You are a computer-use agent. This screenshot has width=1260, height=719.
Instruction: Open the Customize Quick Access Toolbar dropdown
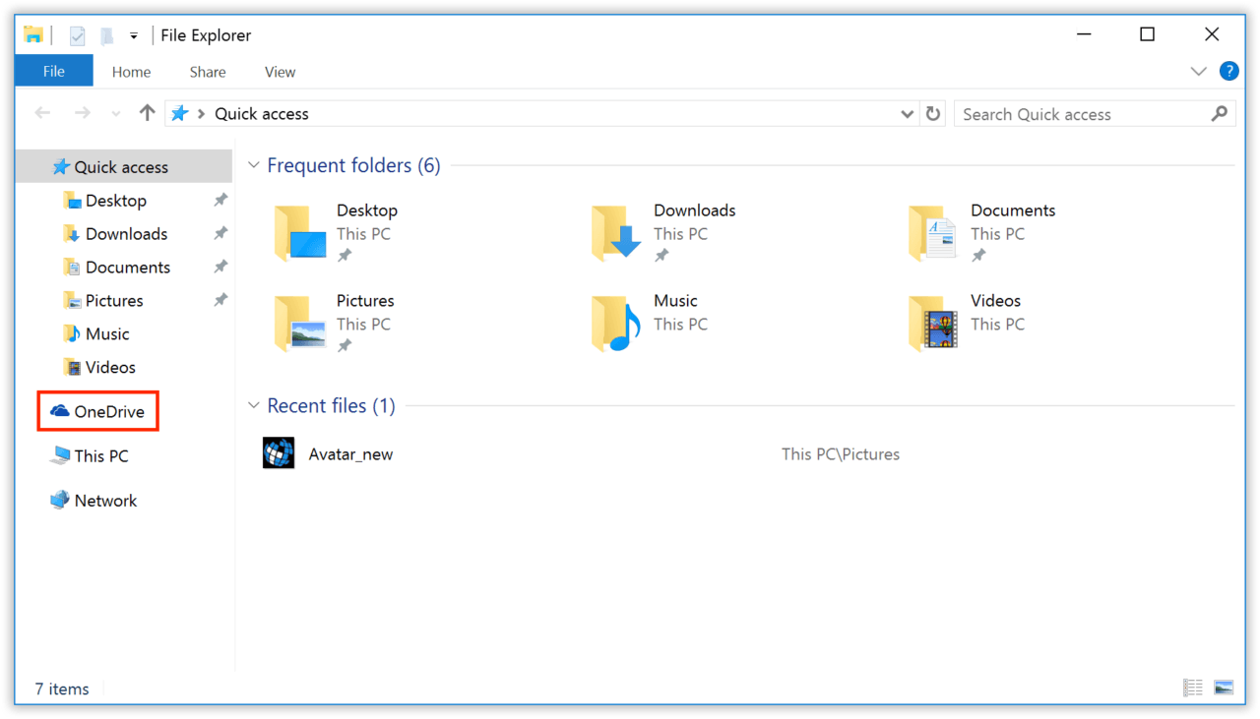tap(133, 35)
